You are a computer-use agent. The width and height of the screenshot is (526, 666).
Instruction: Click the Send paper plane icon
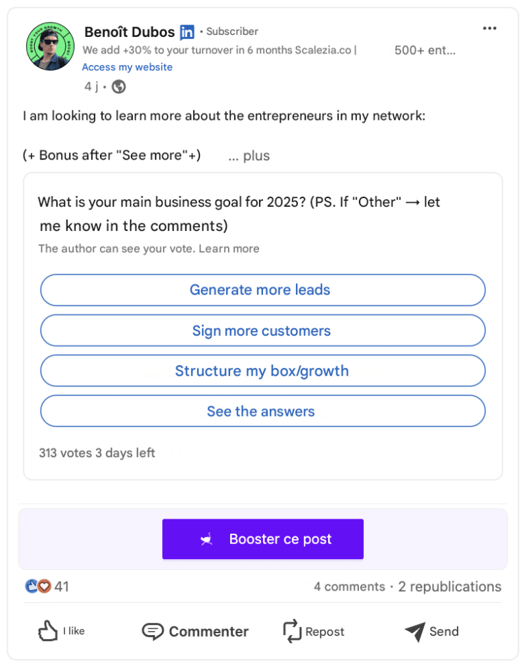[x=414, y=630]
